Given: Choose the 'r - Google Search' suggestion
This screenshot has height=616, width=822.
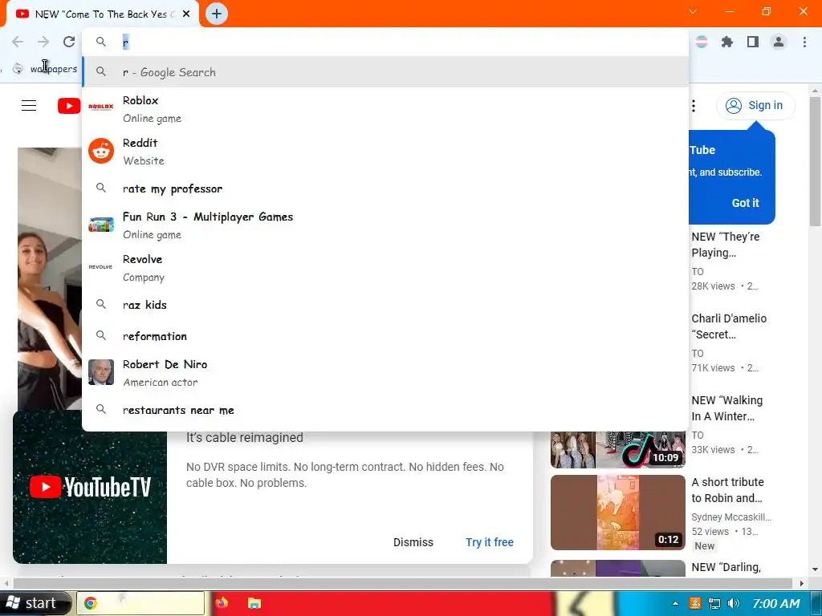Looking at the screenshot, I should click(385, 72).
